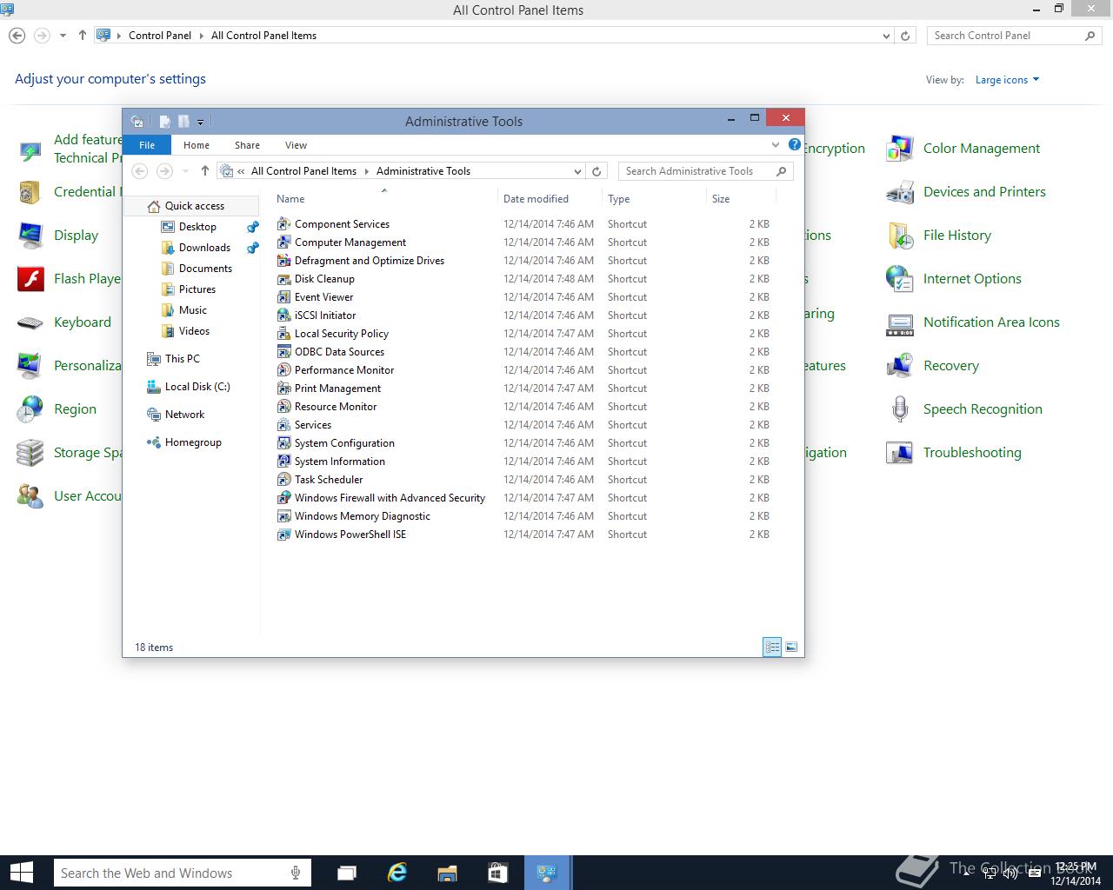Open the Keyboard link
This screenshot has height=890, width=1113.
[x=83, y=322]
